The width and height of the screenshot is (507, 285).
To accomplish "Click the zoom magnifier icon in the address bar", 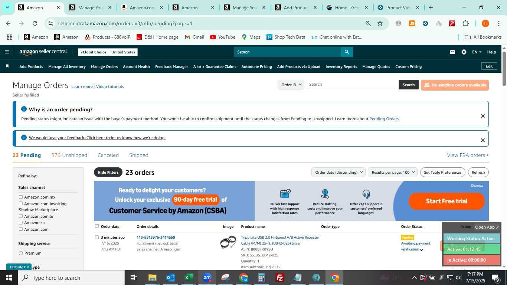I will [368, 23].
